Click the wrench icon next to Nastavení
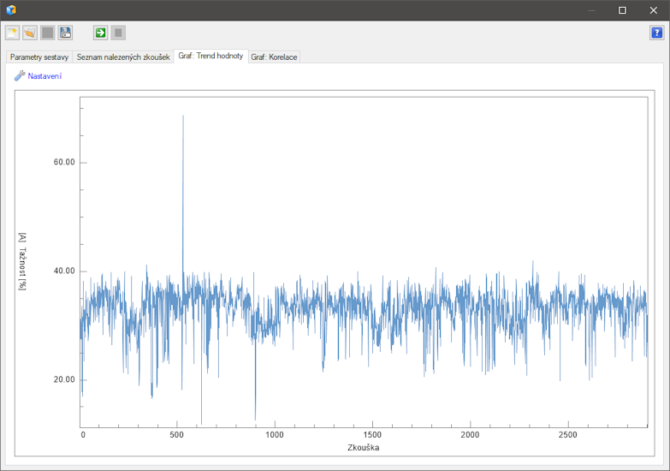Viewport: 670px width, 471px height. coord(20,75)
